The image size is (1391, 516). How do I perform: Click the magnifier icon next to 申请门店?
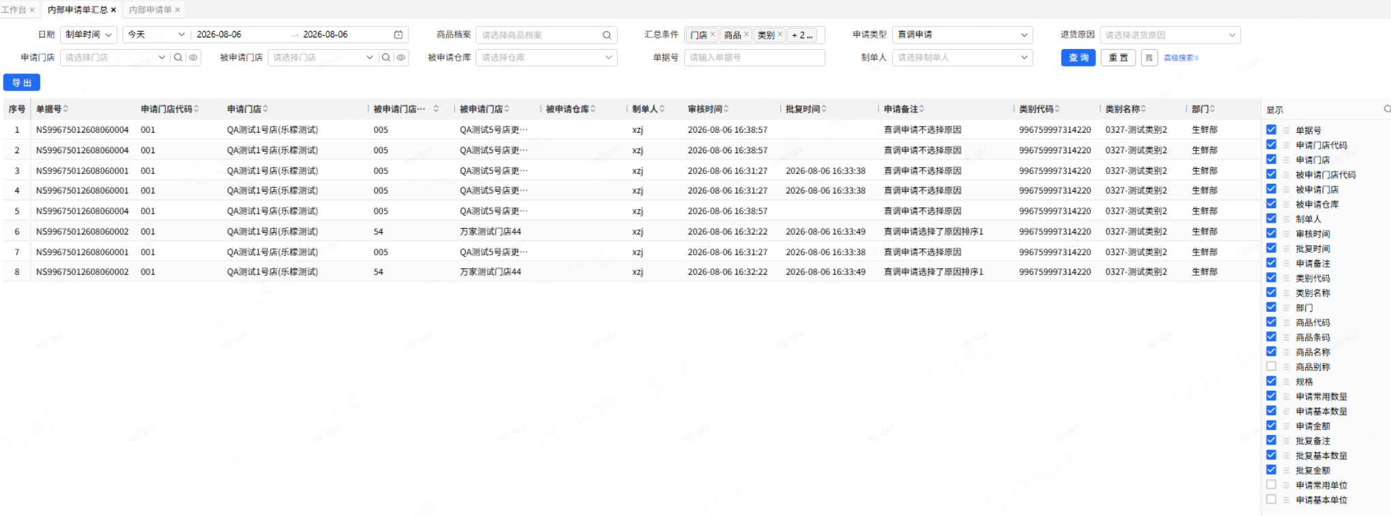pyautogui.click(x=178, y=58)
